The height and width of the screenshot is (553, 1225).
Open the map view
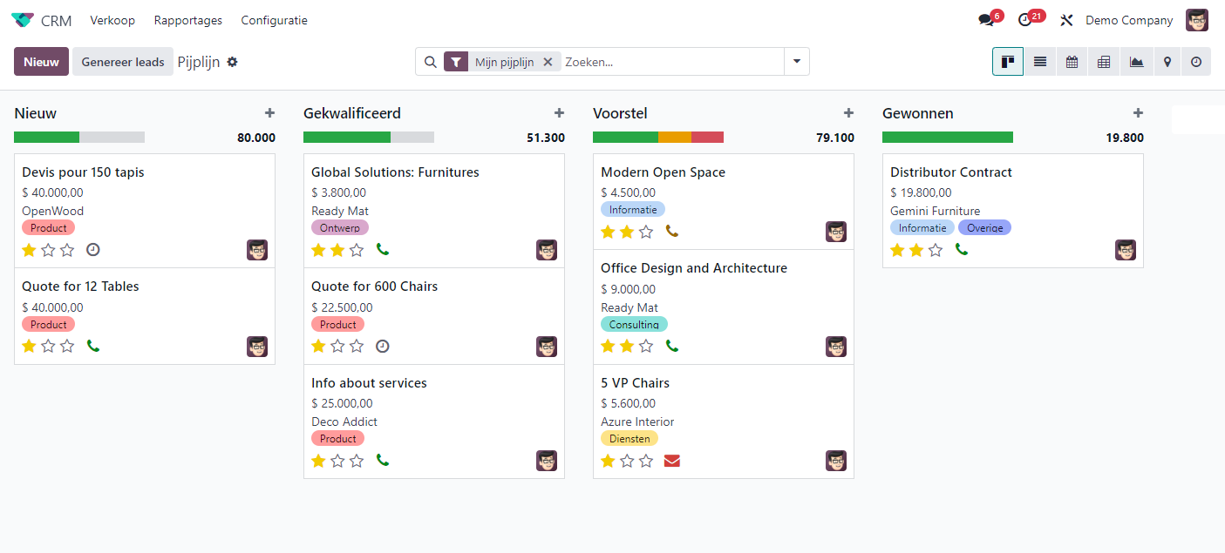coord(1167,62)
